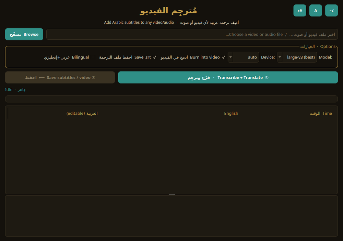The image size is (343, 241).
Task: Start Transcribe + Translate
Action: (228, 77)
